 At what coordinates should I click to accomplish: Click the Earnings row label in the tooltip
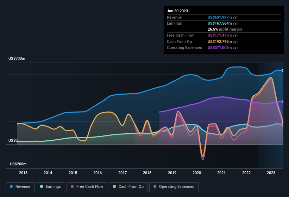pyautogui.click(x=174, y=23)
